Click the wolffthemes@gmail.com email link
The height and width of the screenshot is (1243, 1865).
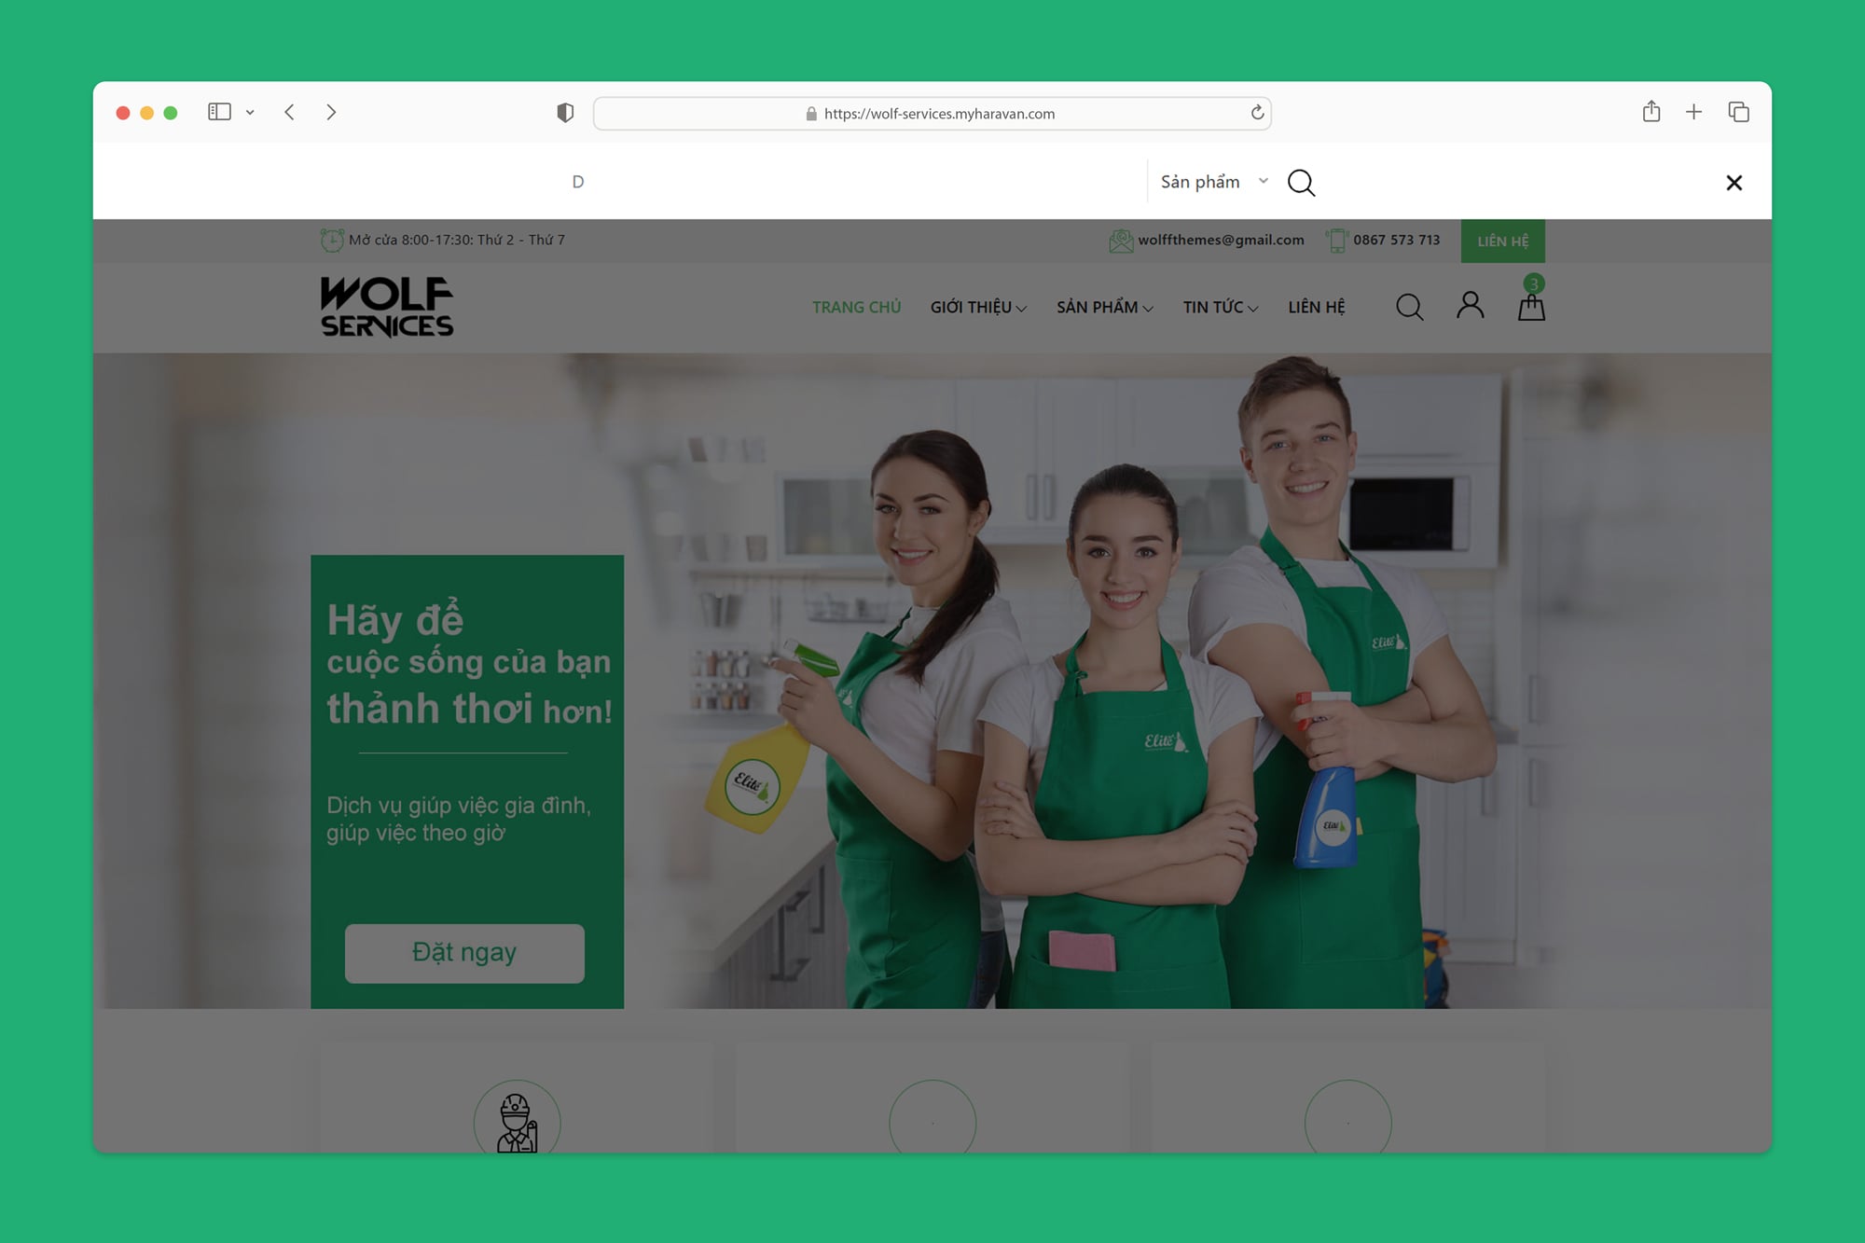click(1220, 240)
